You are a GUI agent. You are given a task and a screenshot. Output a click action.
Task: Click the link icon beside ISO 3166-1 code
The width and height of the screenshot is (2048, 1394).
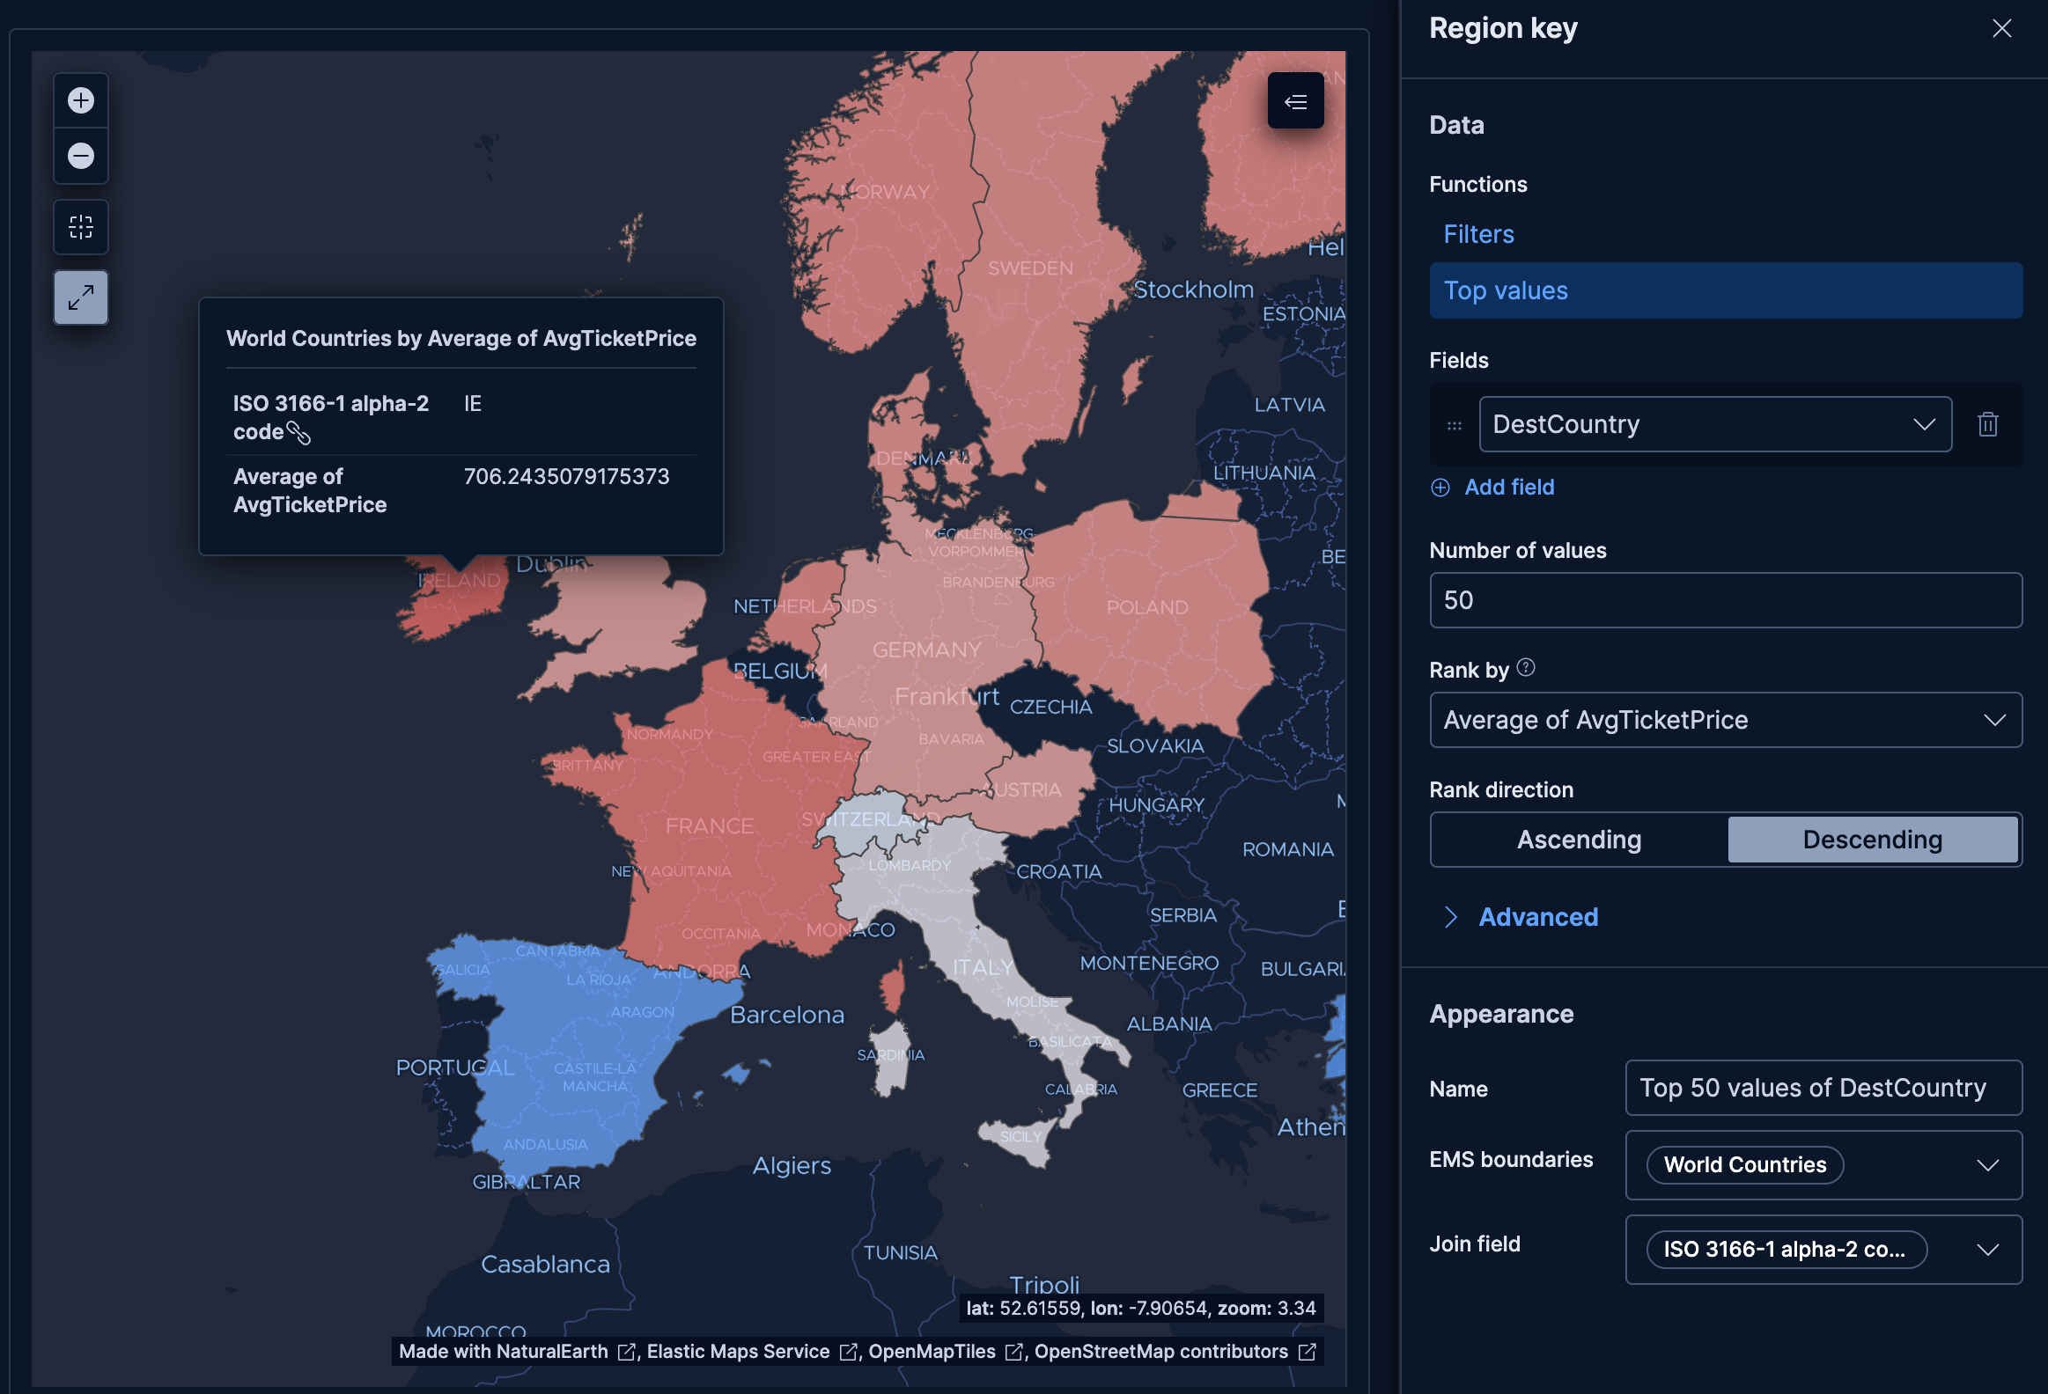(x=299, y=434)
